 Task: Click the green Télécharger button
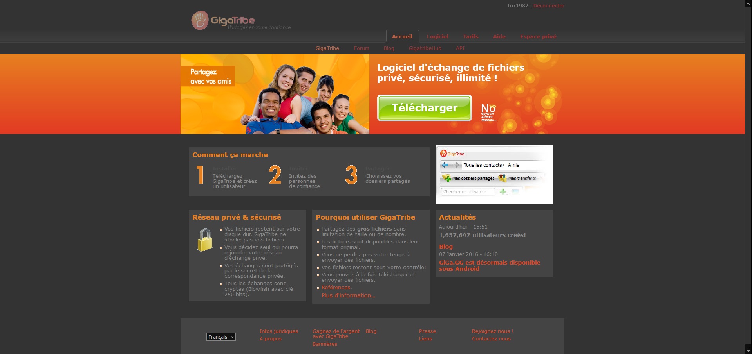[425, 108]
